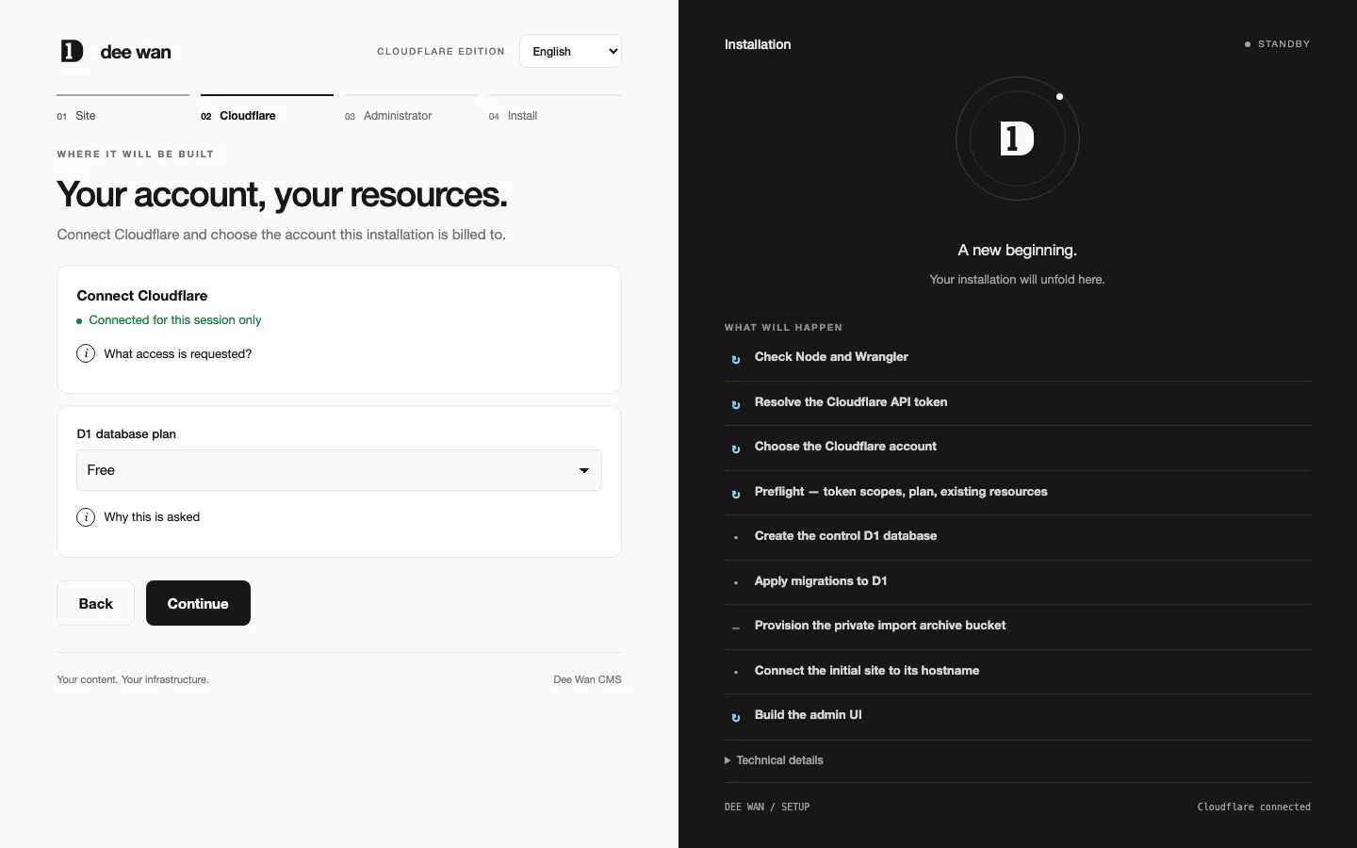Jump to step 03 Administrator
1357x848 pixels.
[x=411, y=110]
